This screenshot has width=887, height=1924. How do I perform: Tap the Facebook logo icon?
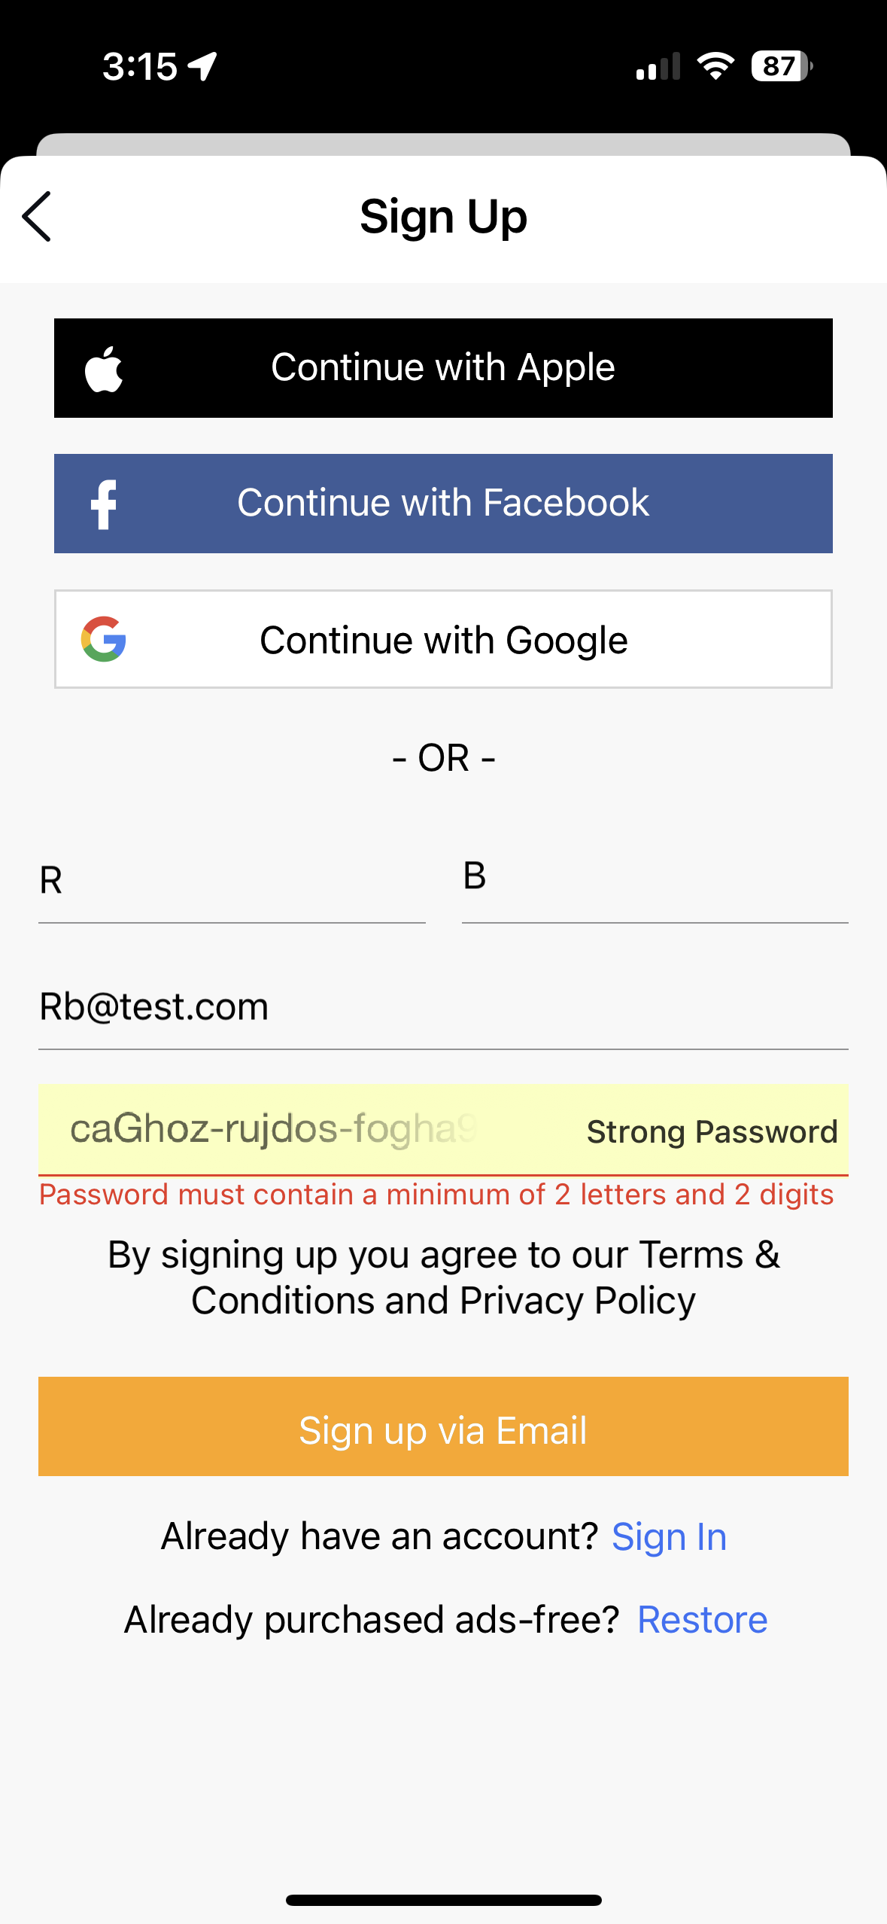(x=104, y=504)
